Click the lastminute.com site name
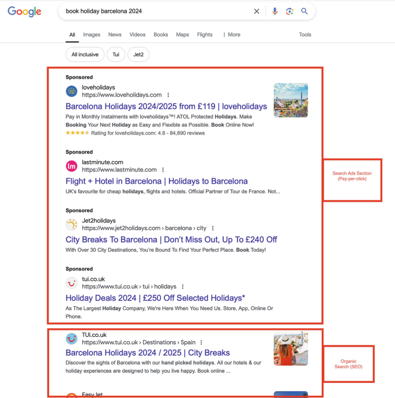395x398 pixels. coord(103,162)
